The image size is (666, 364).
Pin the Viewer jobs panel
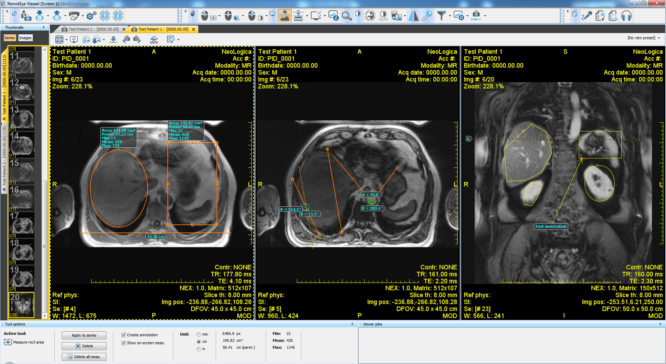[x=660, y=324]
